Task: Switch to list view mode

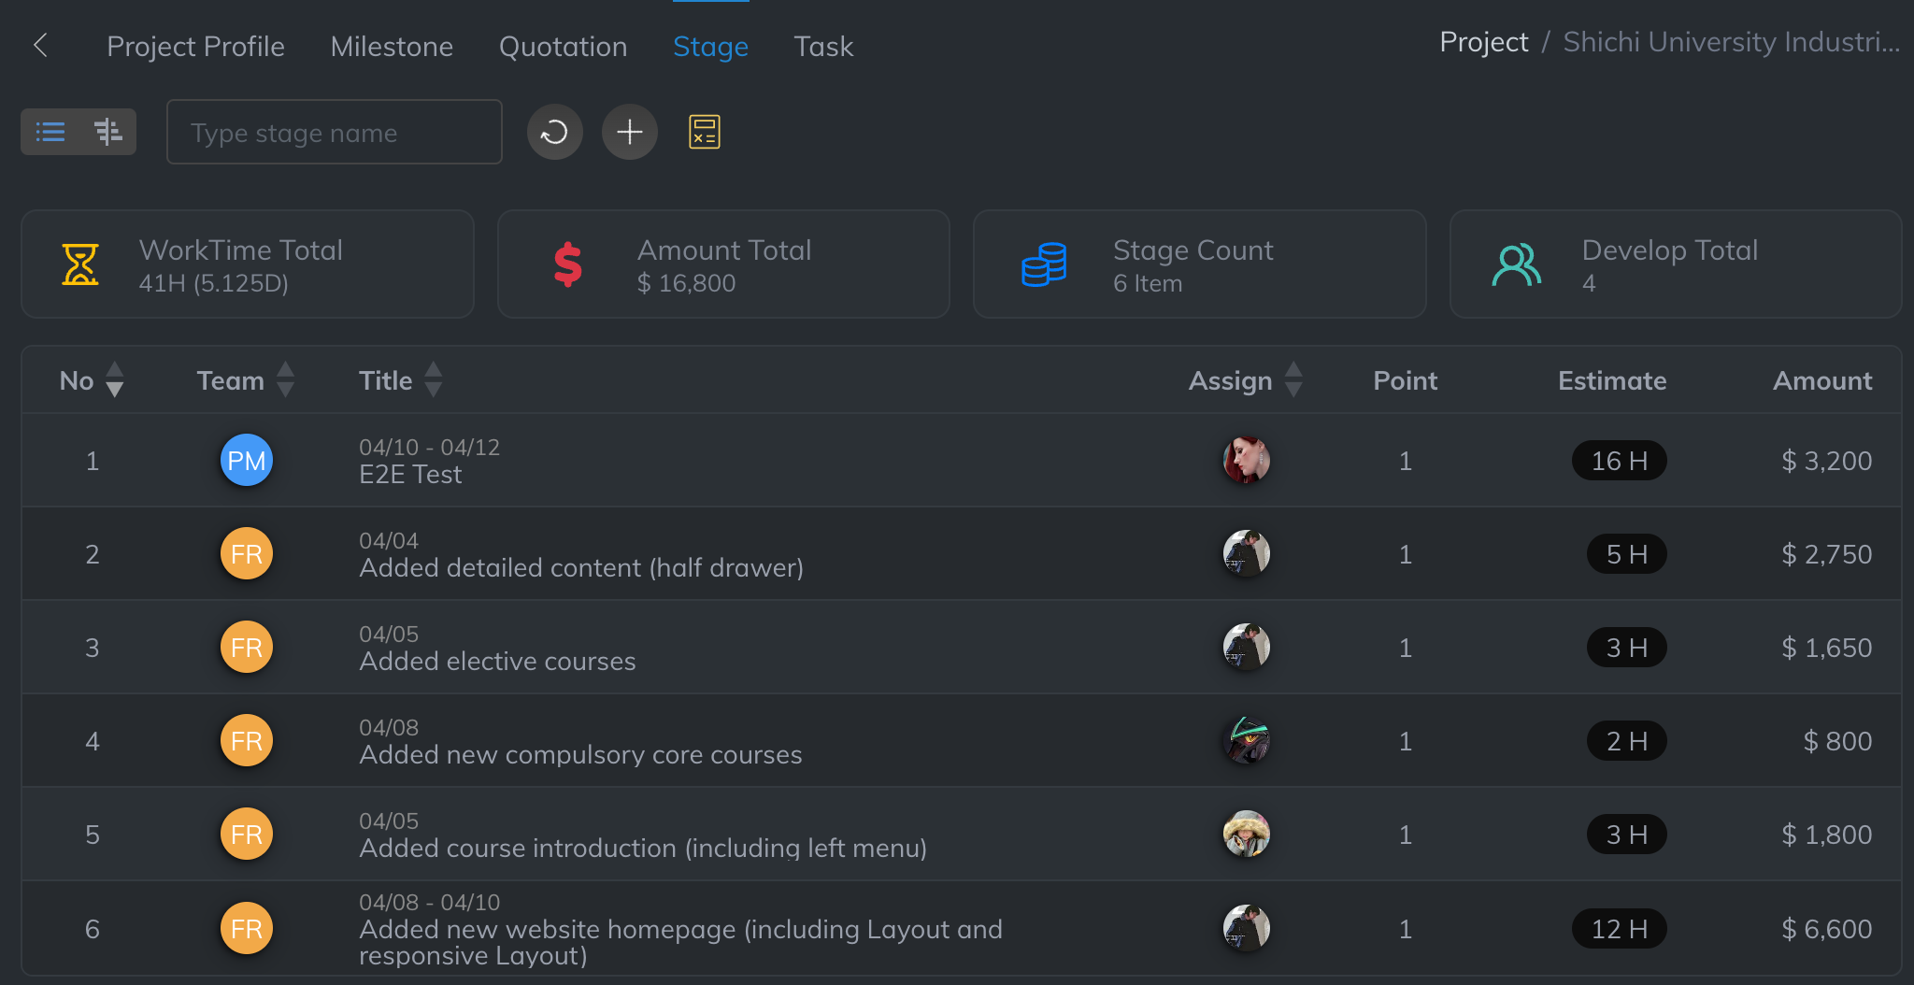Action: click(x=50, y=132)
